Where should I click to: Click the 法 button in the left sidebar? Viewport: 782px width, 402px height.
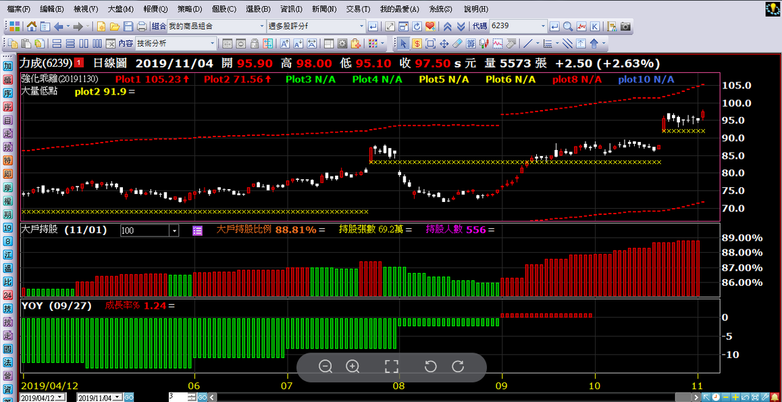[x=7, y=363]
